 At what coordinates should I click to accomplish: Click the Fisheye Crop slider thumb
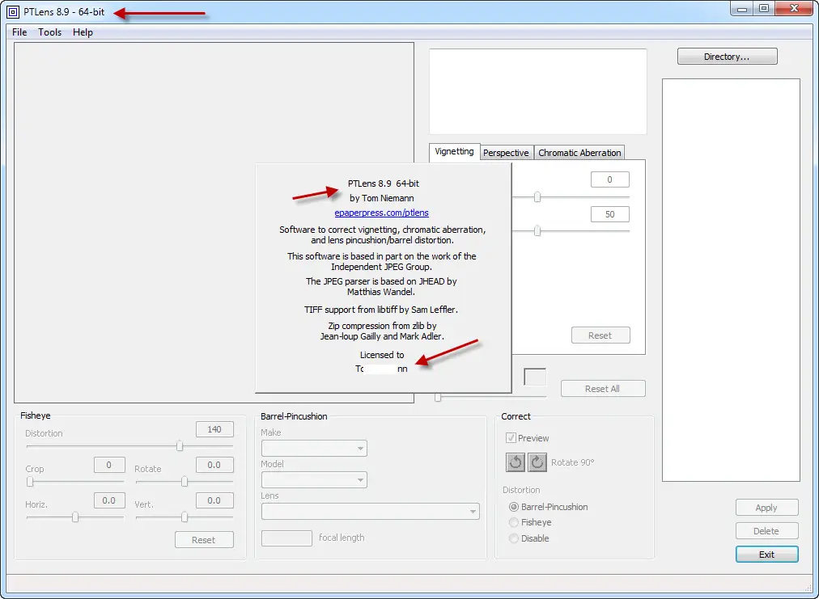pyautogui.click(x=30, y=482)
